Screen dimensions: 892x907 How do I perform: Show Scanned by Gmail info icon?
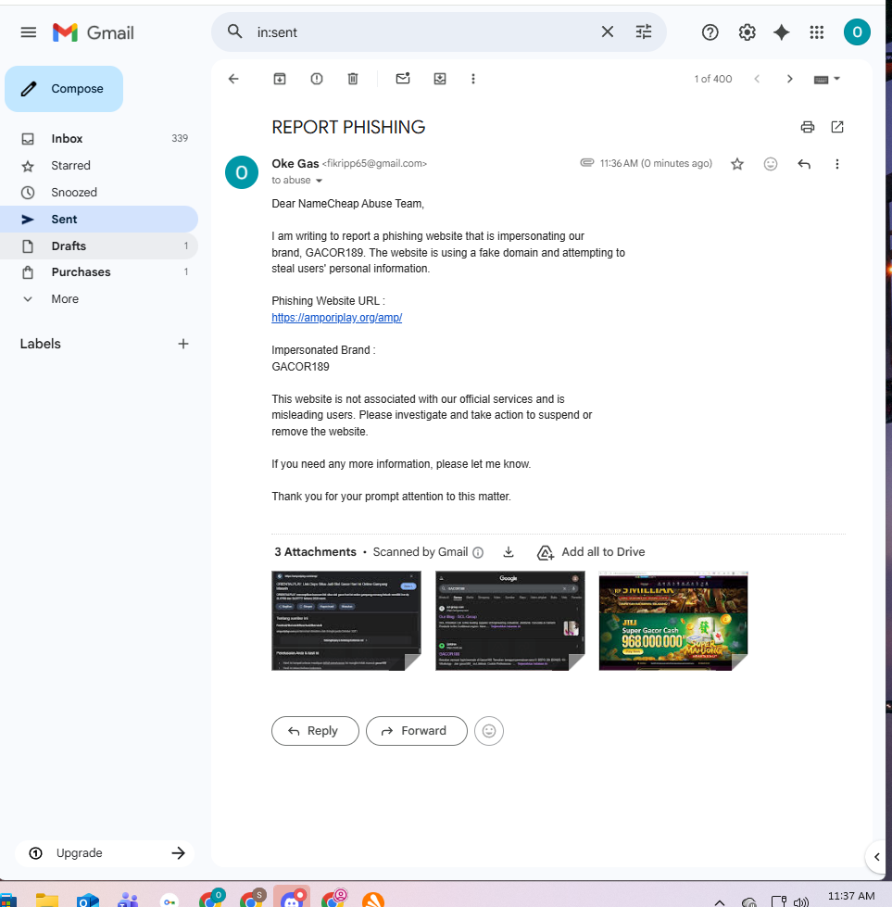(x=478, y=552)
